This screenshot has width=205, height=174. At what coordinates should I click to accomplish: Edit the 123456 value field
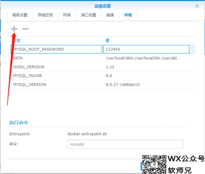[146, 49]
